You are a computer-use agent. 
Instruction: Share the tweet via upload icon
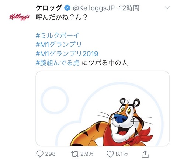pyautogui.click(x=145, y=154)
